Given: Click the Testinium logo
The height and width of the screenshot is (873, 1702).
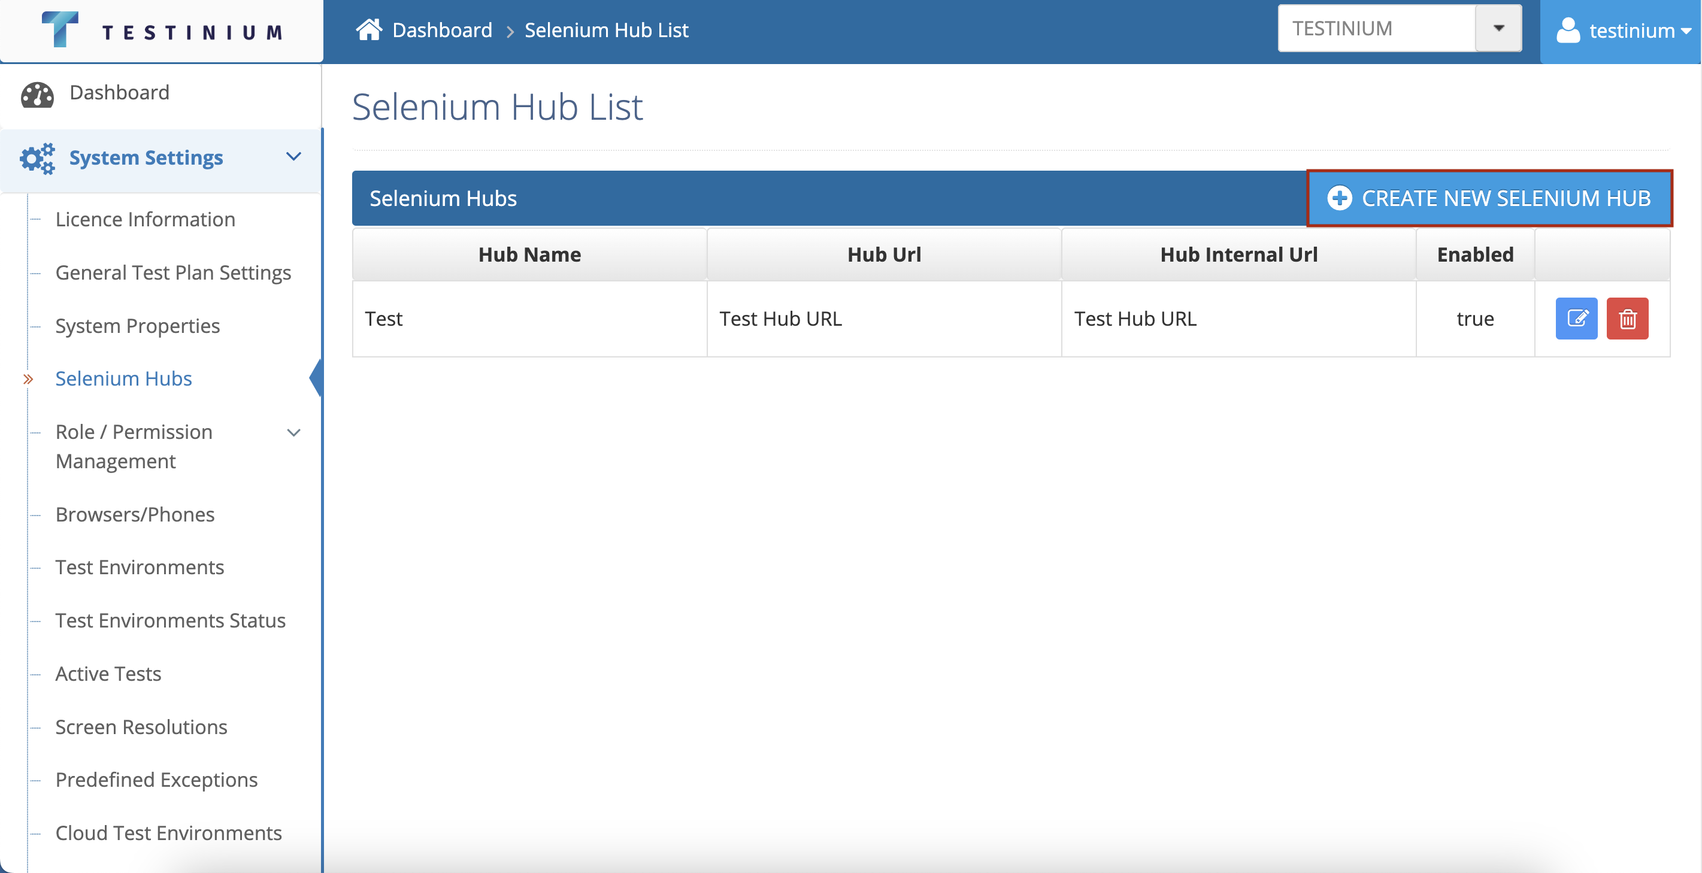Looking at the screenshot, I should 161,31.
